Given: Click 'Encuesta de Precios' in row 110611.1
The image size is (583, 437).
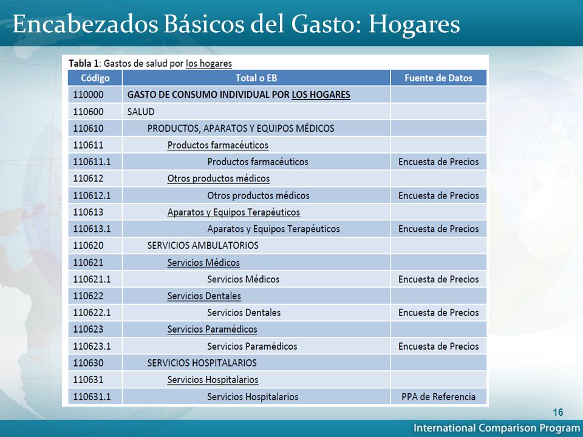Looking at the screenshot, I should pyautogui.click(x=438, y=162).
